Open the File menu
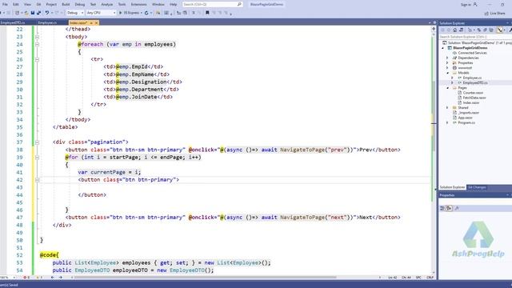The image size is (512, 288). (x=5, y=4)
